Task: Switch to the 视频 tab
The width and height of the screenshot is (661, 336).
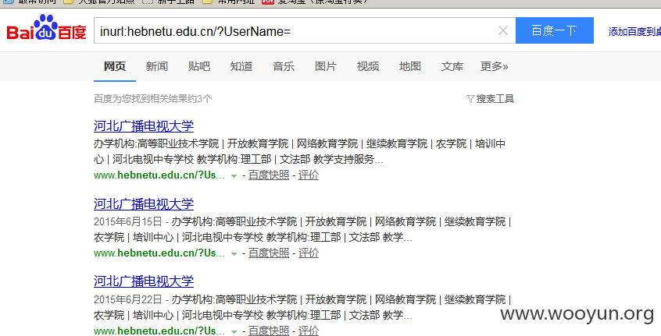Action: [x=367, y=66]
